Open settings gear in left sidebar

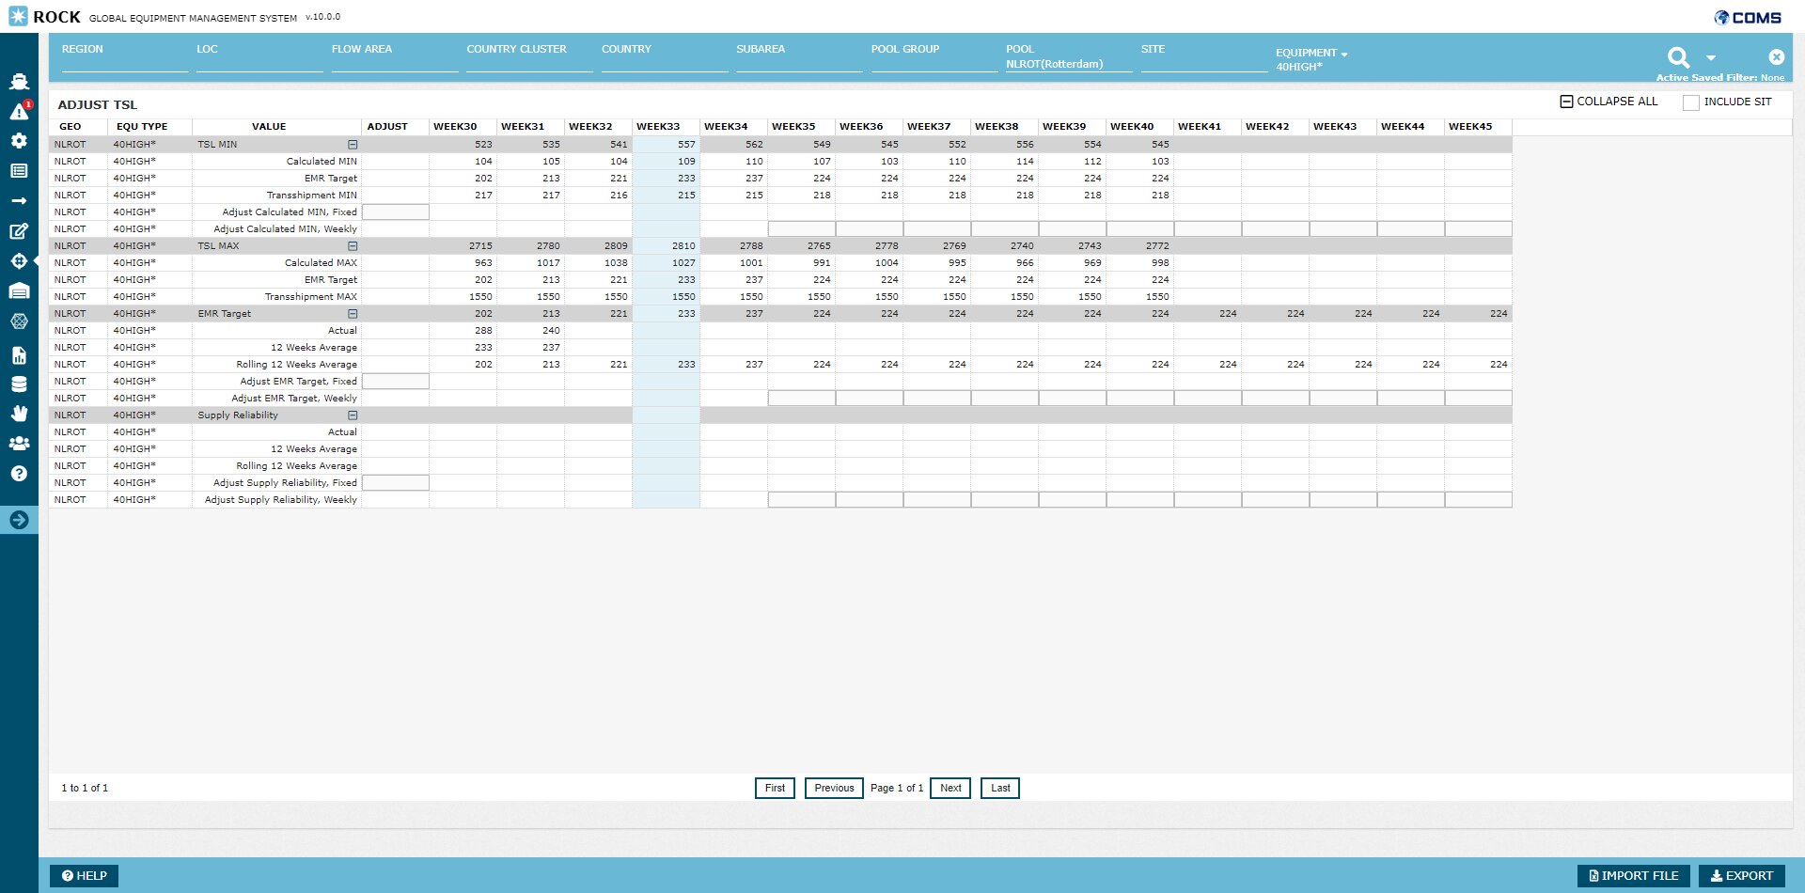(19, 141)
